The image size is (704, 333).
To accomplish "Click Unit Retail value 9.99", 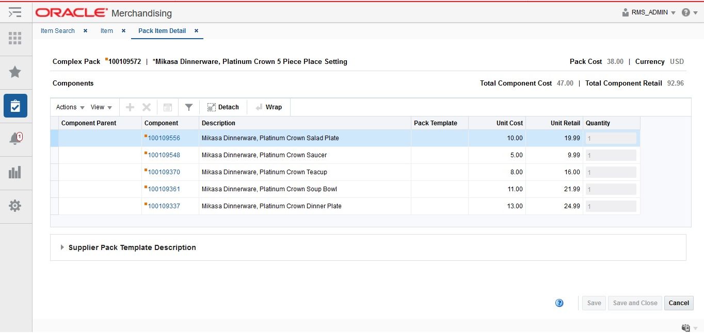I will click(573, 155).
